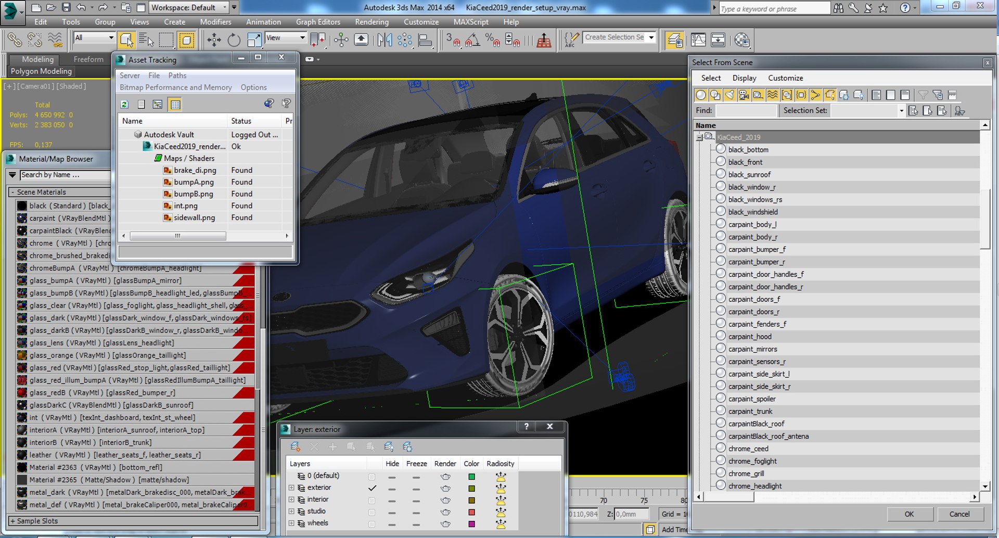Click the Bind to Space Warp tool
999x538 pixels.
coord(55,40)
